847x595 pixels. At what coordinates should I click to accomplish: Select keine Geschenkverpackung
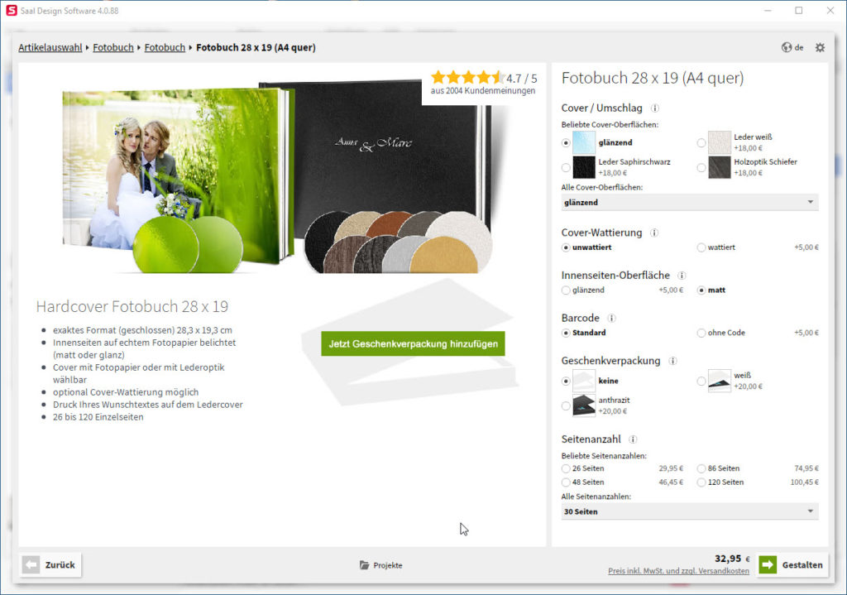coord(566,381)
